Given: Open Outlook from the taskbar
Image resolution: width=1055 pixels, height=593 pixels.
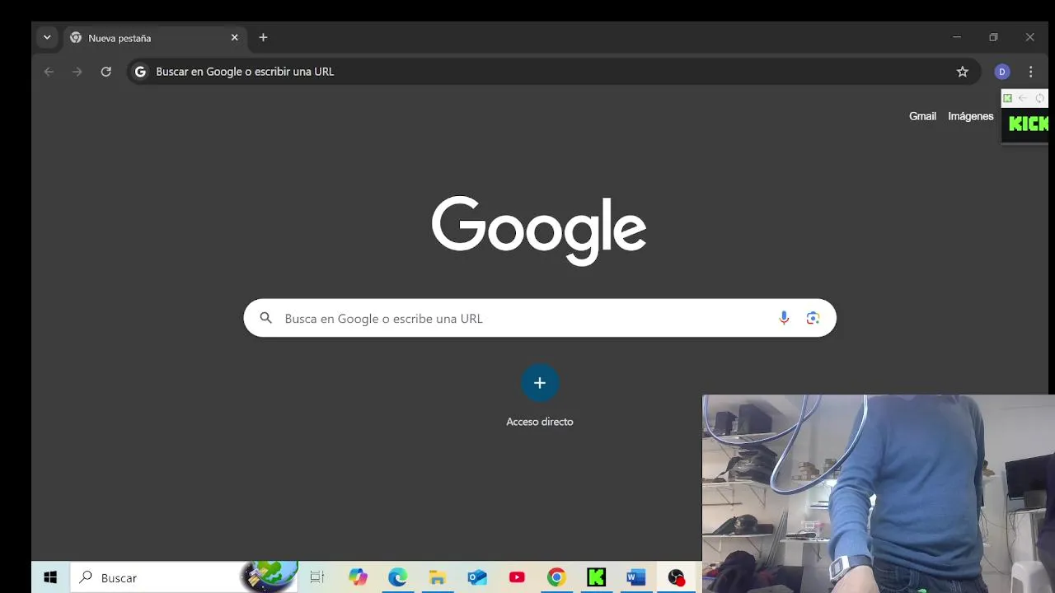Looking at the screenshot, I should pyautogui.click(x=477, y=577).
